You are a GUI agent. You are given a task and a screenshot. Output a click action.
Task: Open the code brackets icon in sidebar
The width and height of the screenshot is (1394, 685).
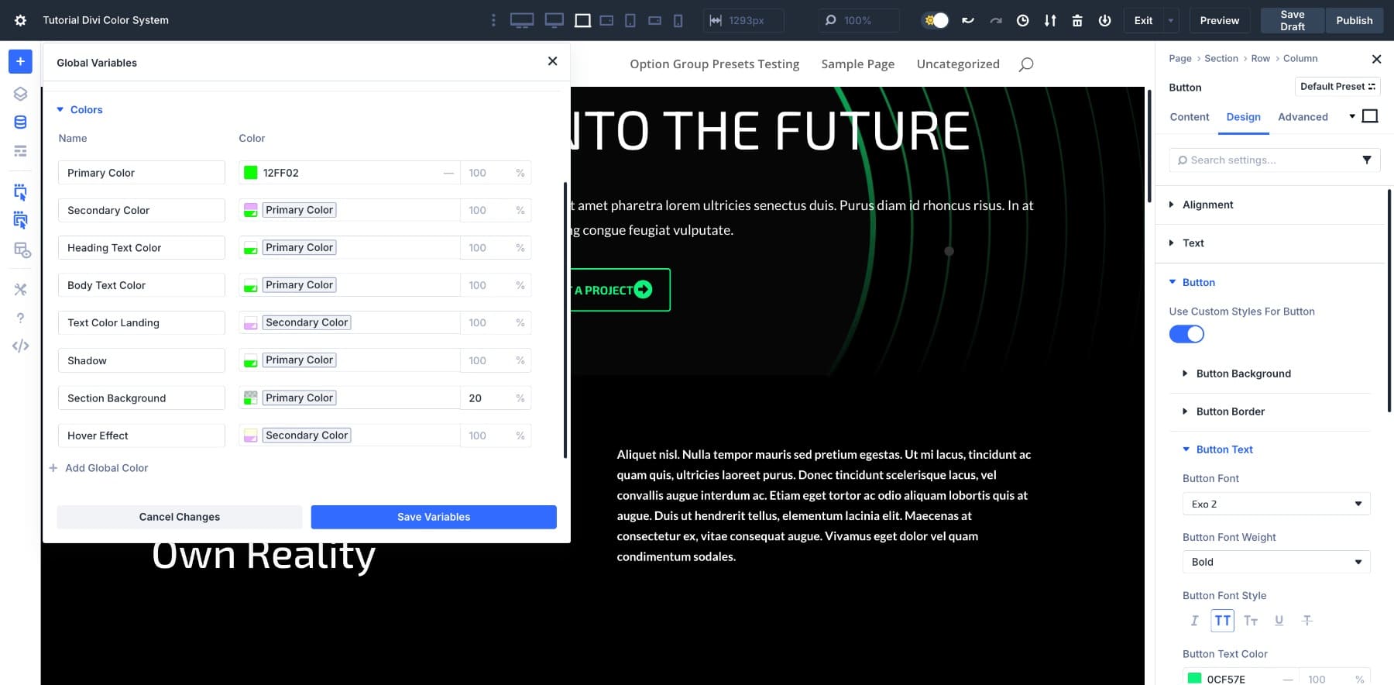pos(20,346)
